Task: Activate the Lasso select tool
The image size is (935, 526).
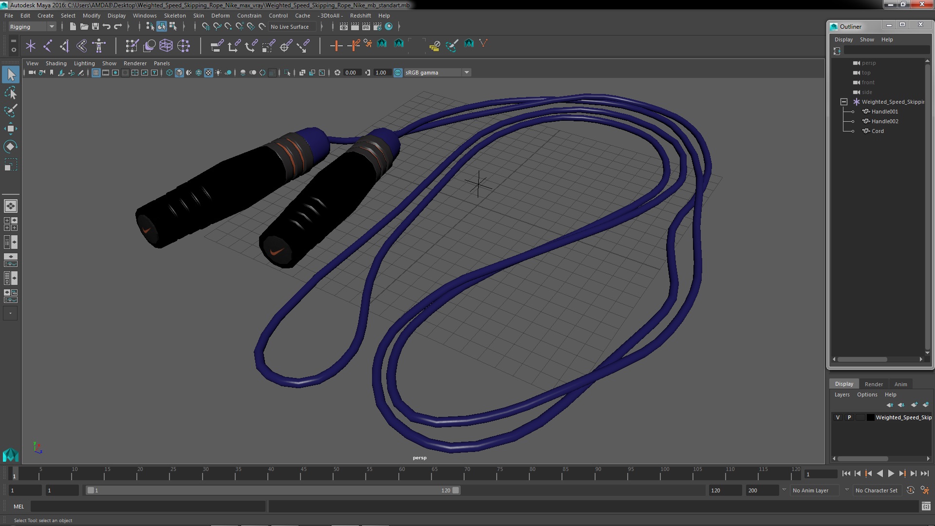Action: click(x=11, y=93)
